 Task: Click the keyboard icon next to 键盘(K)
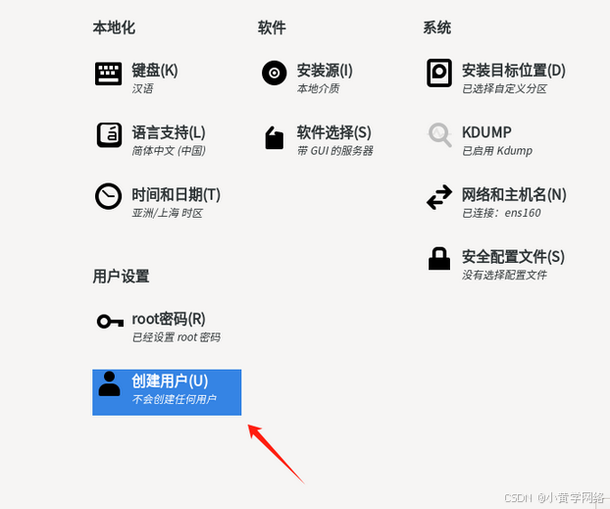pyautogui.click(x=109, y=74)
